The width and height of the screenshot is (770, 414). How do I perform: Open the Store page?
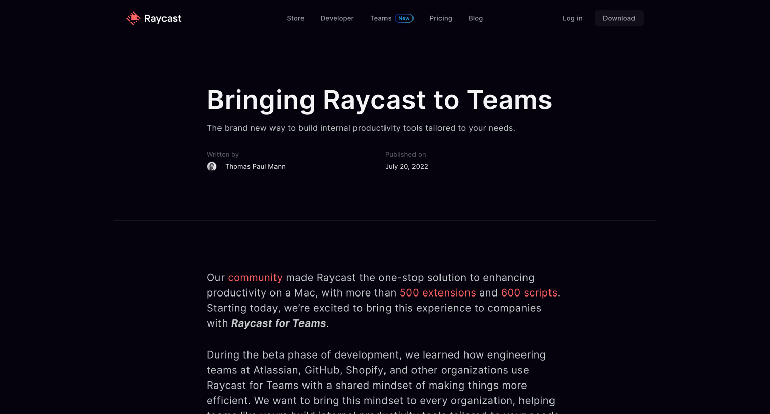point(295,18)
